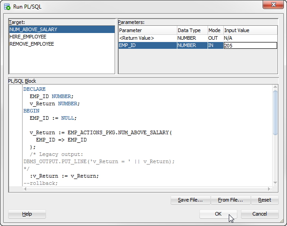The image size is (287, 226).
Task: Click the vertical scrollbar up arrow
Action: (275, 87)
